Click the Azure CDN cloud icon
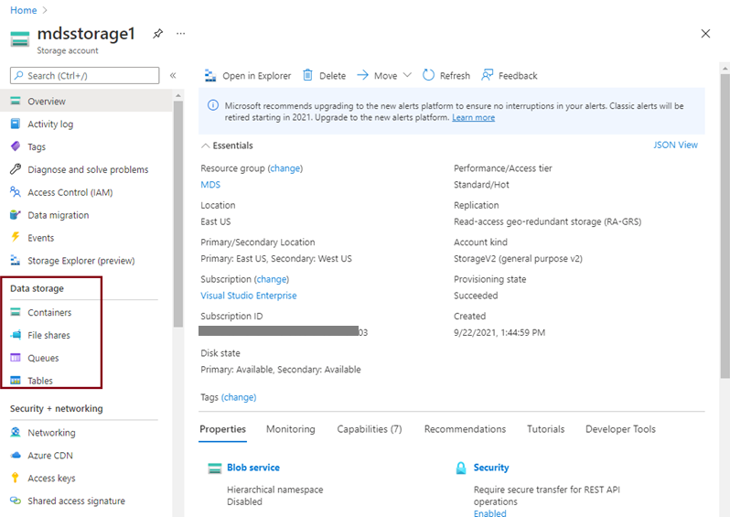This screenshot has width=730, height=517. point(16,455)
